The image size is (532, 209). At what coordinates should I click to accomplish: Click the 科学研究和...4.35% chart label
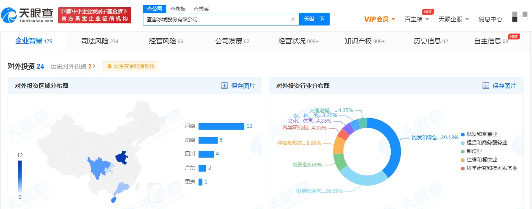(x=304, y=127)
